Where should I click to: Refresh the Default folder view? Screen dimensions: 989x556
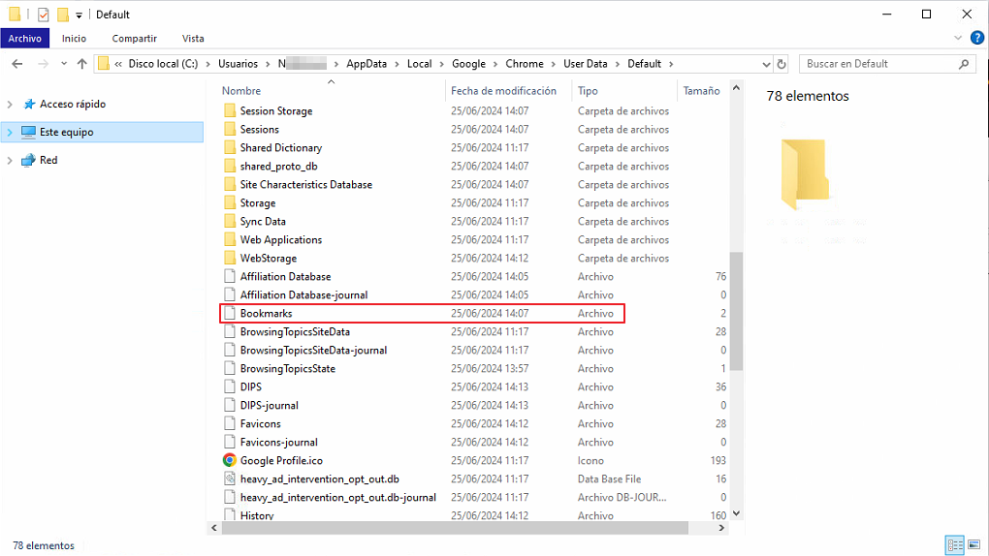tap(782, 64)
